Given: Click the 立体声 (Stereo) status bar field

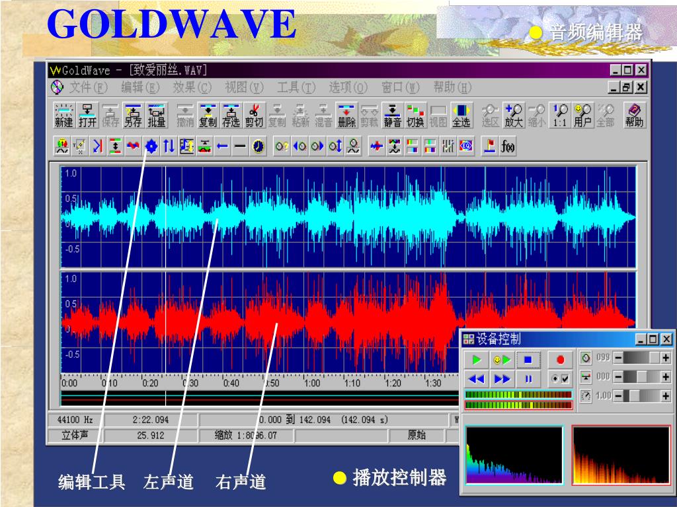Looking at the screenshot, I should pyautogui.click(x=75, y=435).
